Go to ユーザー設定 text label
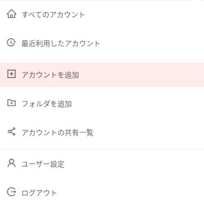 point(43,164)
